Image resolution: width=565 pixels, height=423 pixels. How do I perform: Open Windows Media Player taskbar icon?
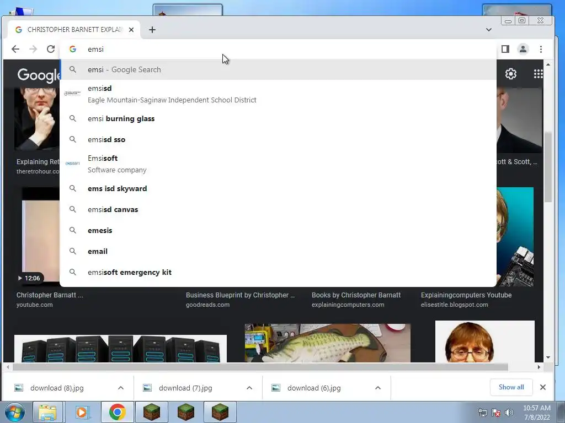tap(82, 412)
